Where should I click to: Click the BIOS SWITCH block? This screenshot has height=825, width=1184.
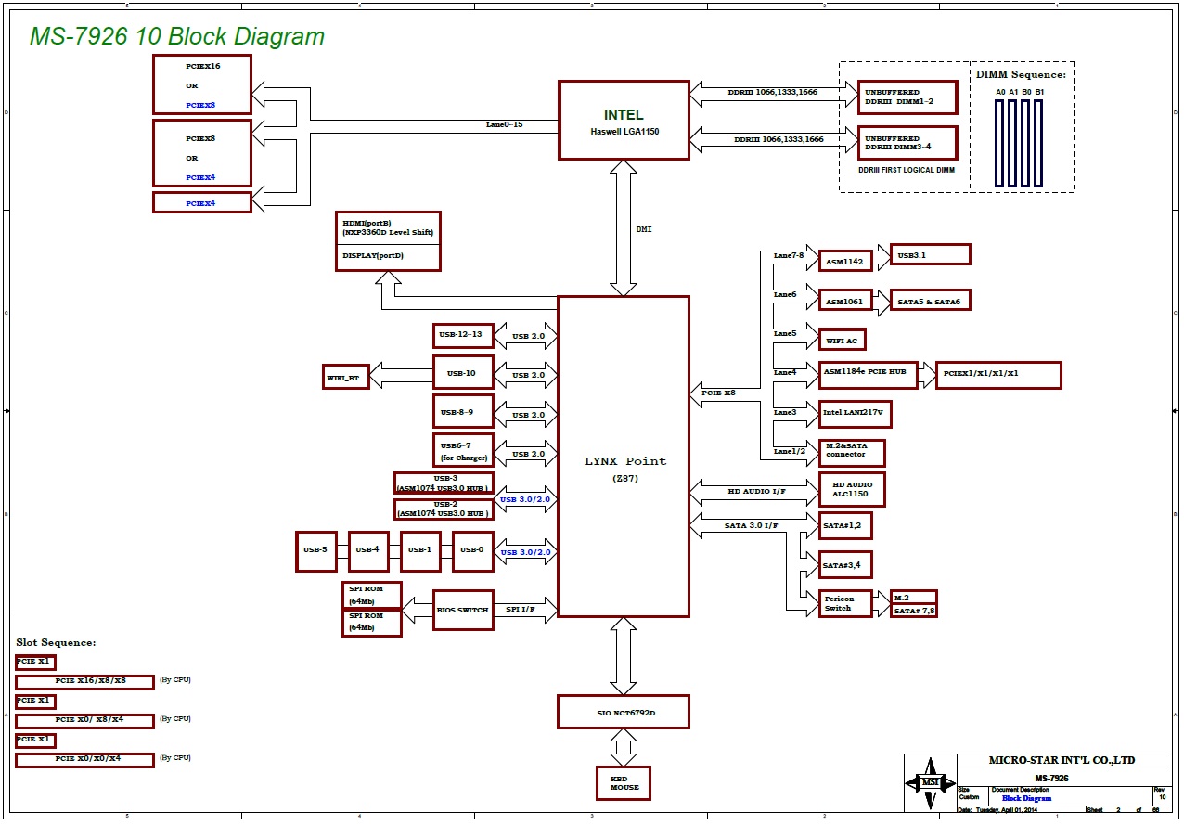(x=462, y=610)
